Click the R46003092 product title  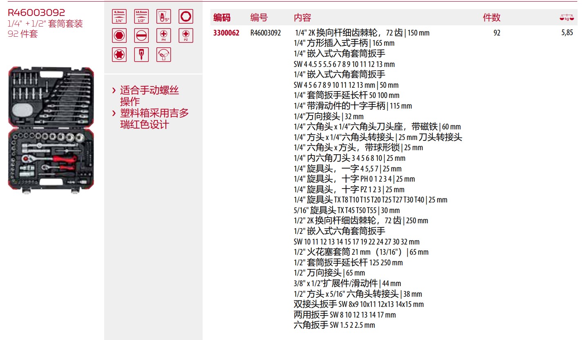(x=36, y=13)
